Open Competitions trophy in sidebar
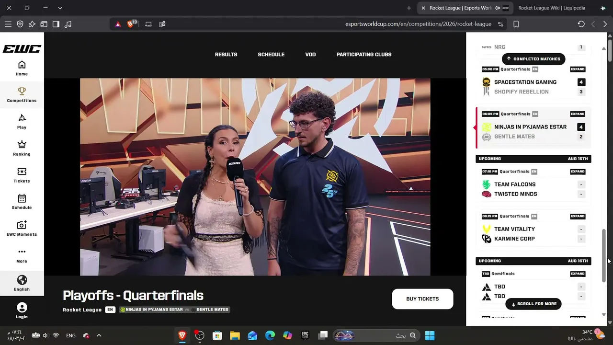Viewport: 613px width, 345px height. coord(22,94)
